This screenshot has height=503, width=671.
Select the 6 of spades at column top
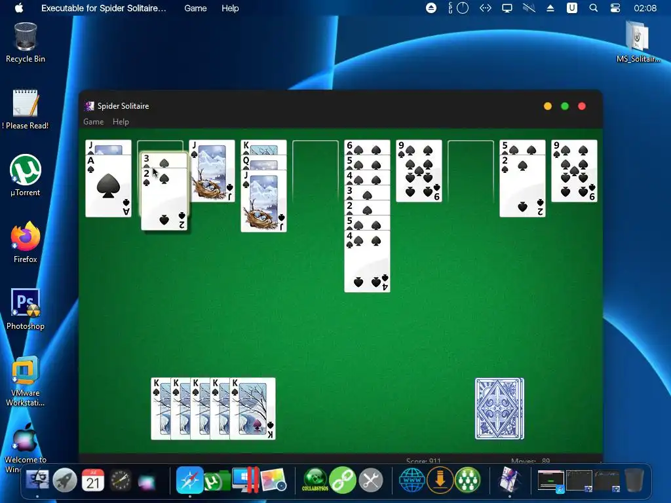pos(367,147)
